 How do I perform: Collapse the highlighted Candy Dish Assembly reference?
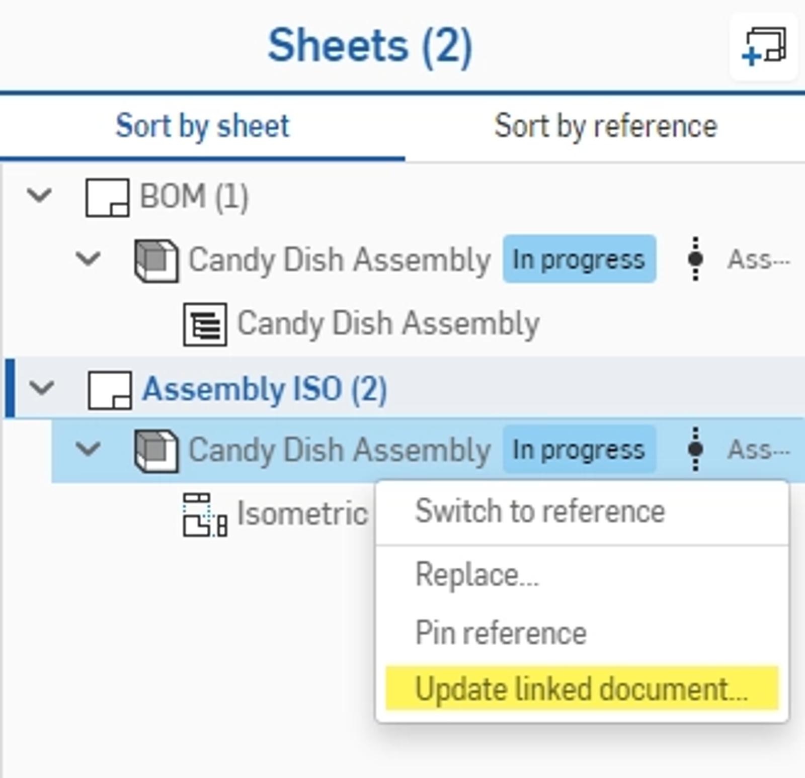click(88, 449)
